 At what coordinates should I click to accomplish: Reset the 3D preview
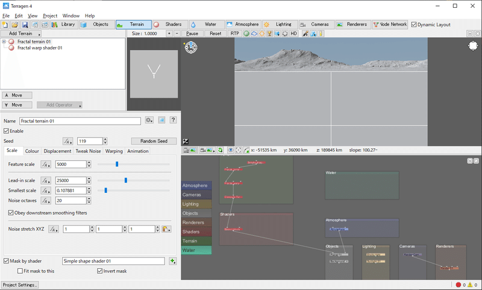(x=216, y=34)
